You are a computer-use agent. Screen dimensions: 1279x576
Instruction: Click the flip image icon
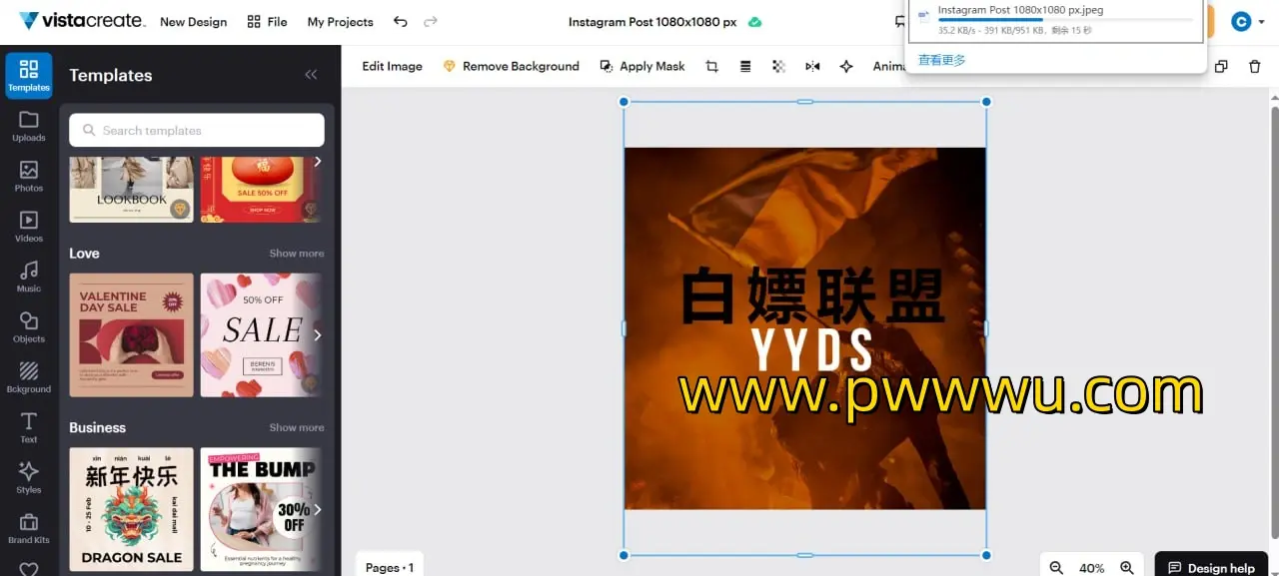pyautogui.click(x=812, y=66)
